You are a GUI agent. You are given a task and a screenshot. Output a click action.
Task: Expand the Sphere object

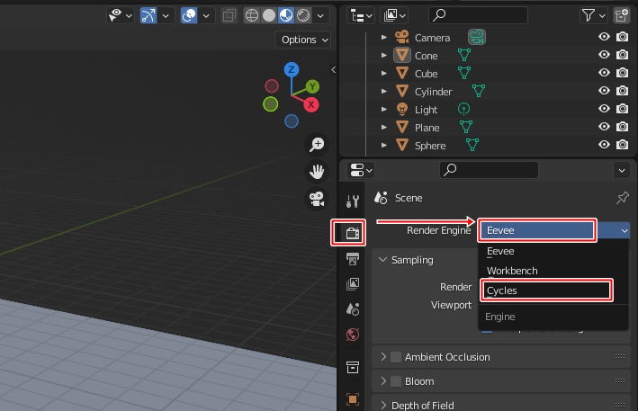click(x=383, y=145)
